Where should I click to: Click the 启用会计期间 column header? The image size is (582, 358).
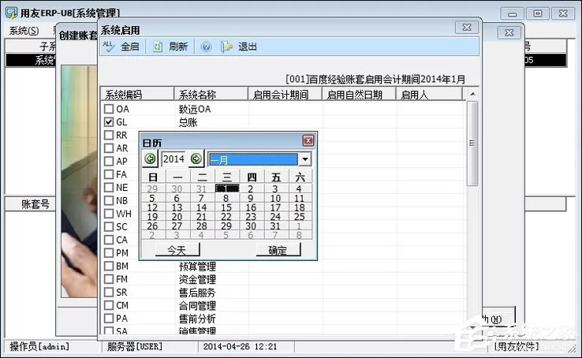pyautogui.click(x=285, y=94)
